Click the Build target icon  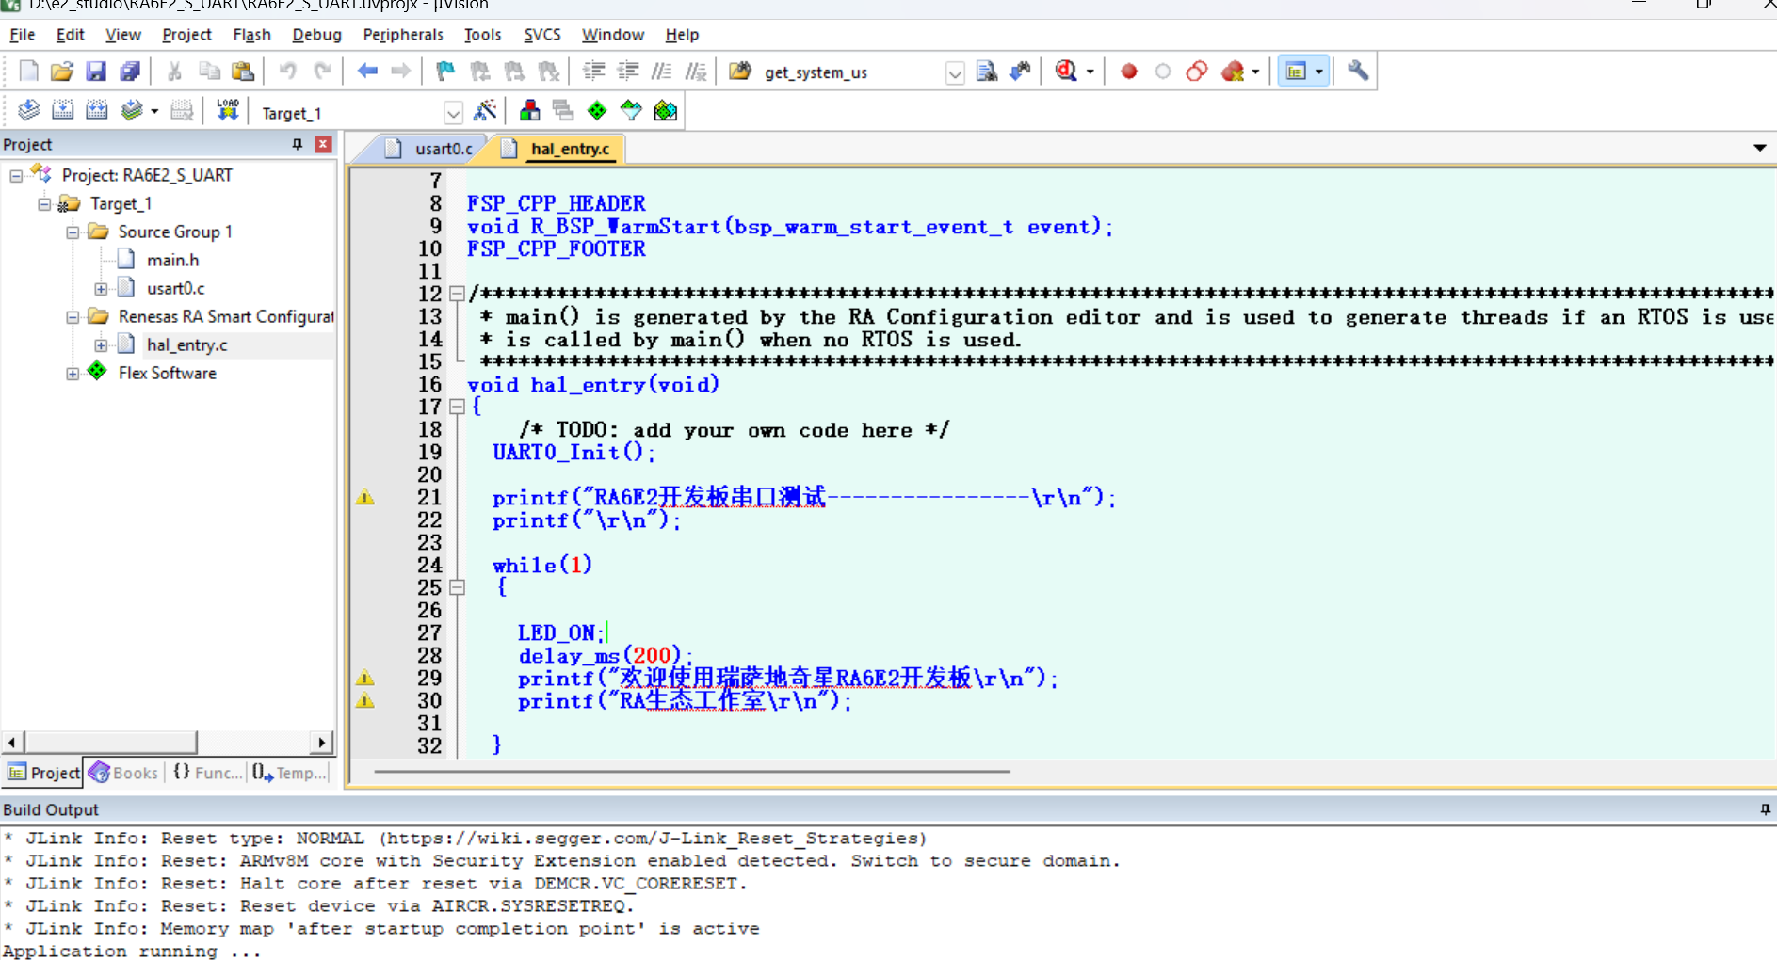pyautogui.click(x=63, y=111)
